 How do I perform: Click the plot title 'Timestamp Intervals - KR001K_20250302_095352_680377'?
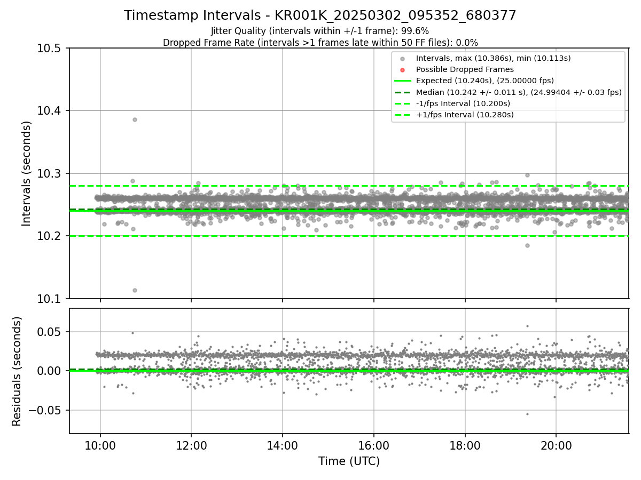[320, 15]
